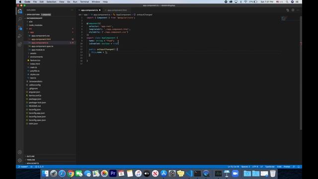Open the Terminal menu

pyautogui.click(x=84, y=2)
